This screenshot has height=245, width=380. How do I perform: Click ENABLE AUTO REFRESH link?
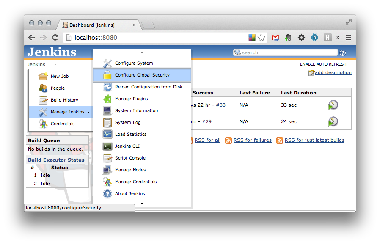323,64
